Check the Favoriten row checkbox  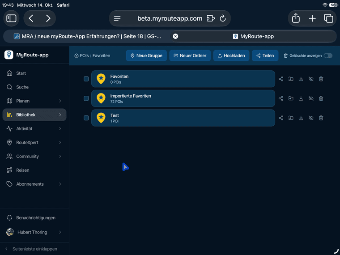click(x=86, y=79)
